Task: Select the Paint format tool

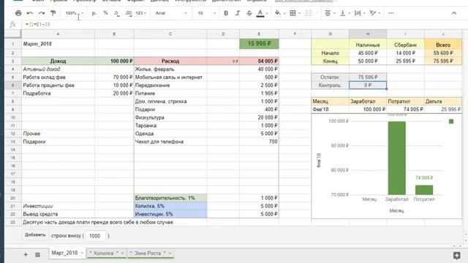Action: (x=53, y=13)
